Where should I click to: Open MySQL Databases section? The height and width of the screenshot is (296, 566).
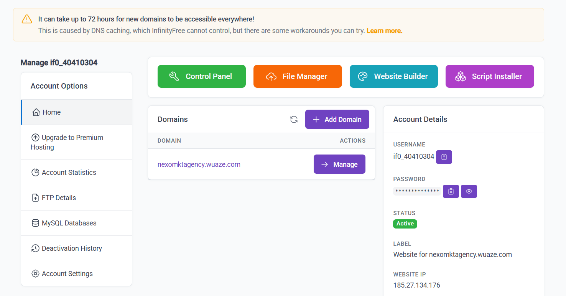pyautogui.click(x=69, y=223)
